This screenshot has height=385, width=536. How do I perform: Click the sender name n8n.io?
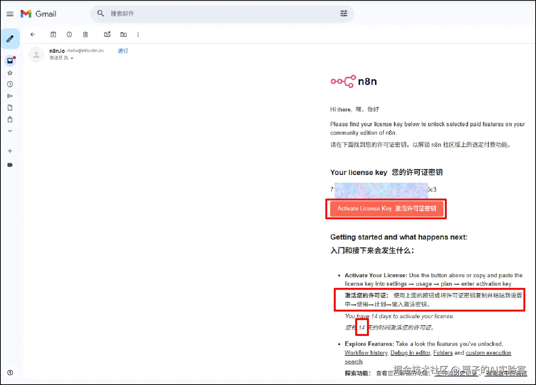(x=57, y=51)
